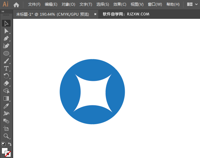
Task: Select the Pen tool
Action: [x=6, y=38]
